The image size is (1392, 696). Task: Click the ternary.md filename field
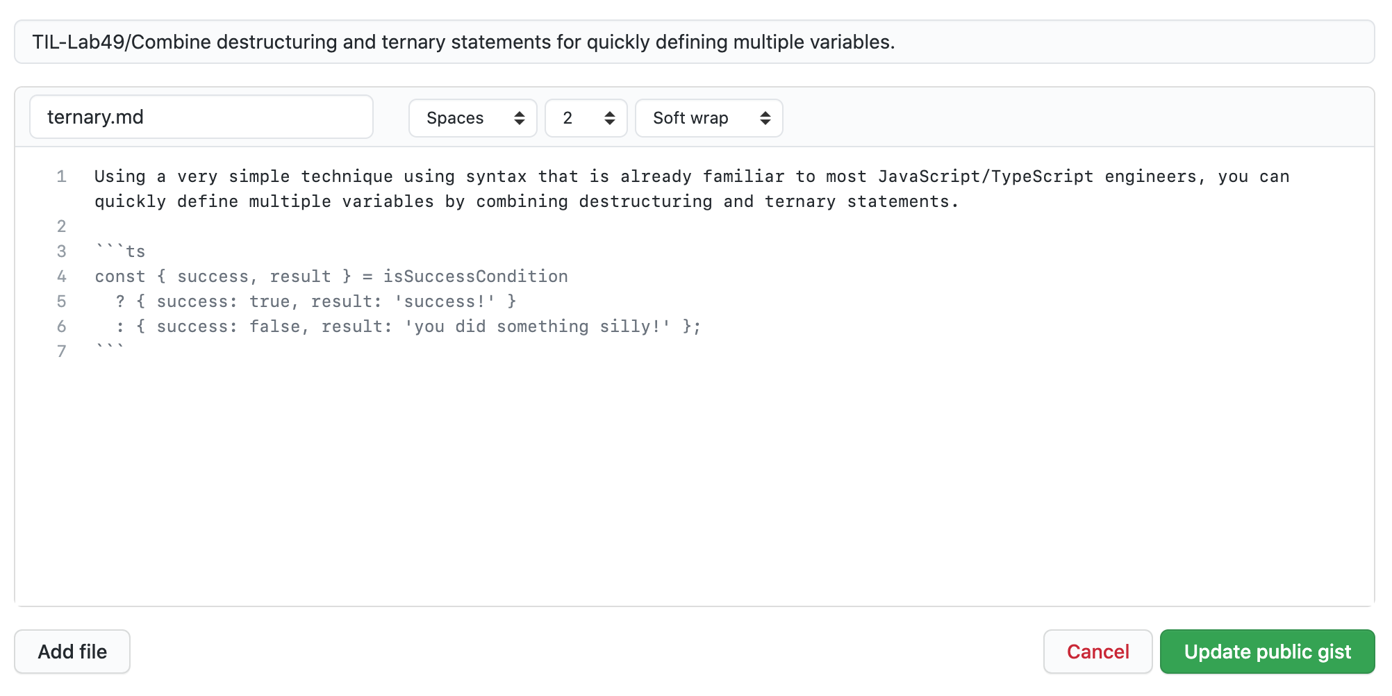tap(201, 117)
